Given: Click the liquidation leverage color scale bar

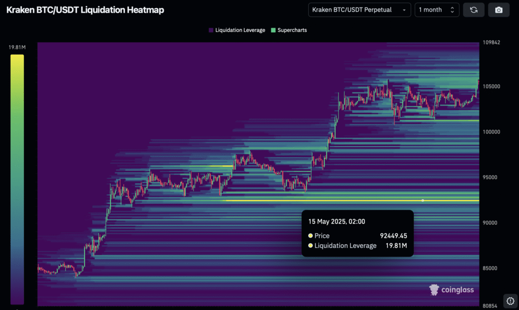Looking at the screenshot, I should [x=17, y=179].
